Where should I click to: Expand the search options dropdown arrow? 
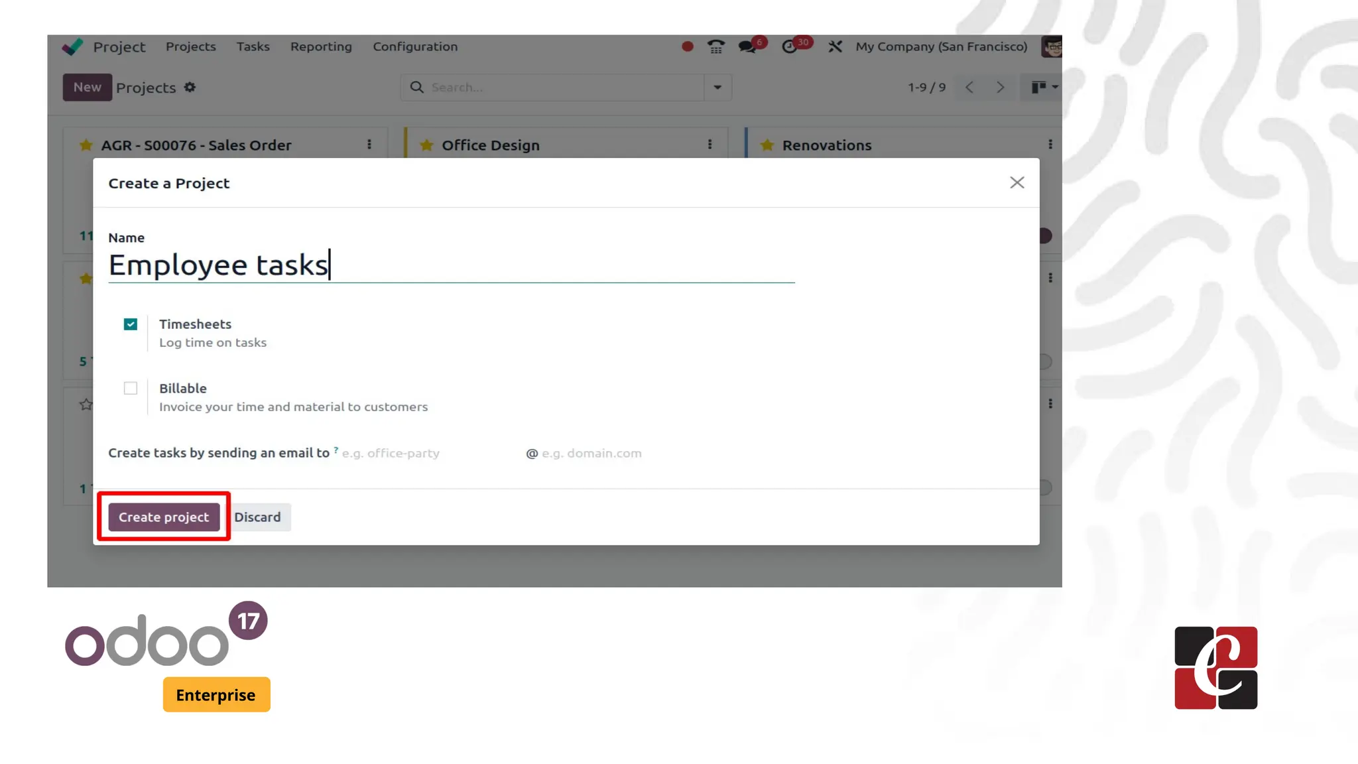click(717, 88)
